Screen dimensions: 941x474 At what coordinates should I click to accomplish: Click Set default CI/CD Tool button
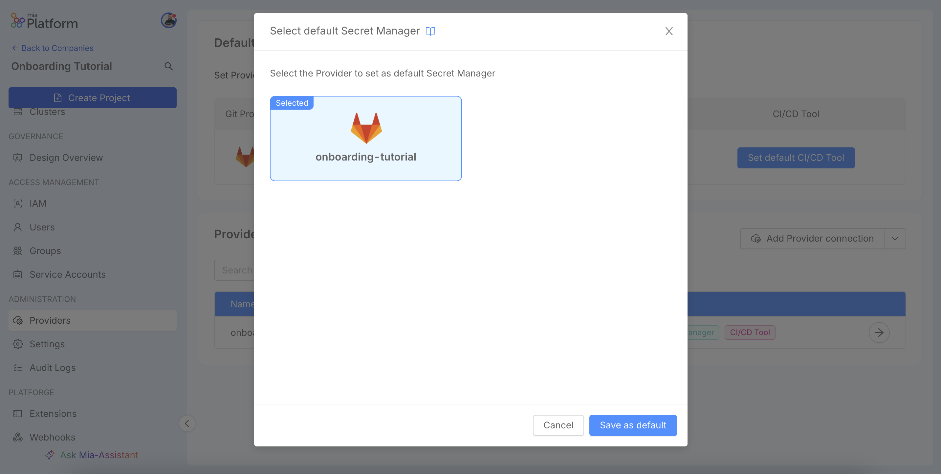[796, 158]
